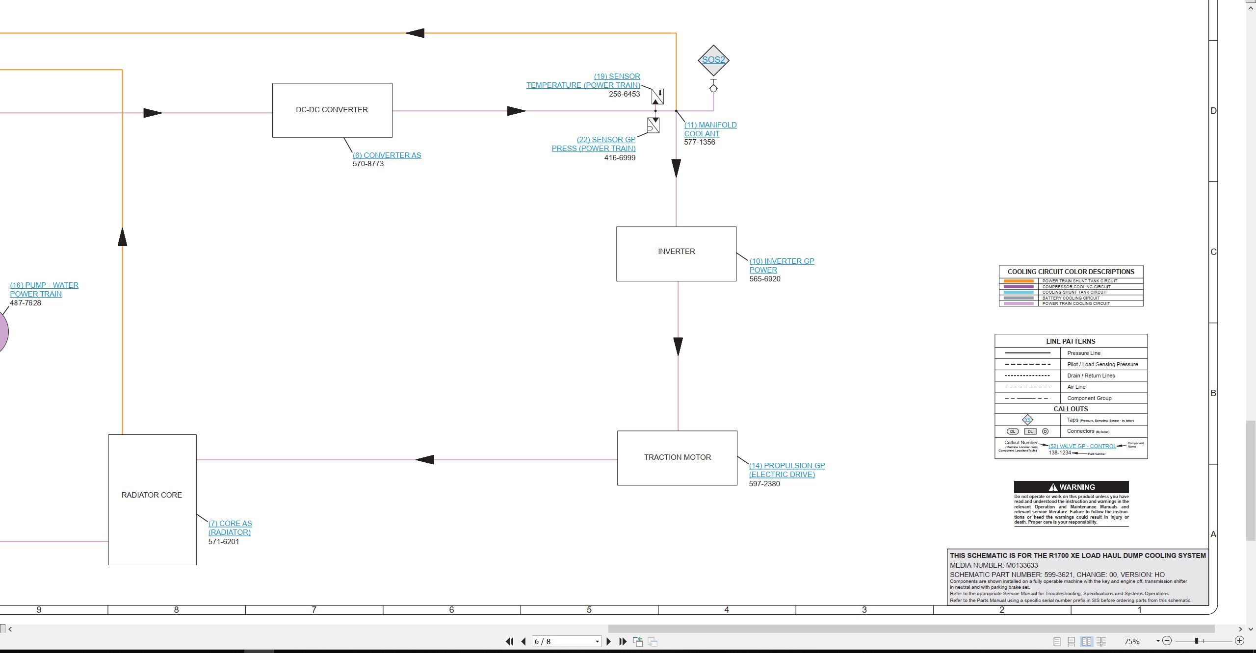
Task: Click the INVERTER block
Action: (676, 254)
